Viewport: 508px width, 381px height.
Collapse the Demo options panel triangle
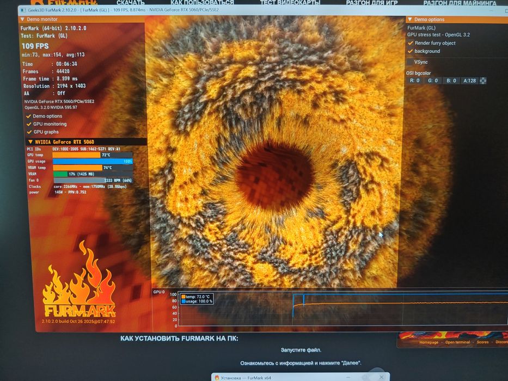(410, 20)
